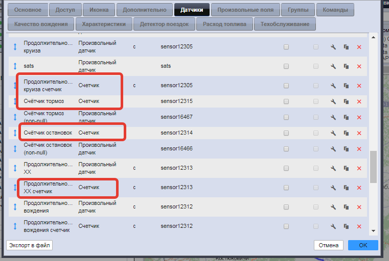Screen dimensions: 389x261
Task: Tick the first checkbox in sats row
Action: click(x=286, y=66)
